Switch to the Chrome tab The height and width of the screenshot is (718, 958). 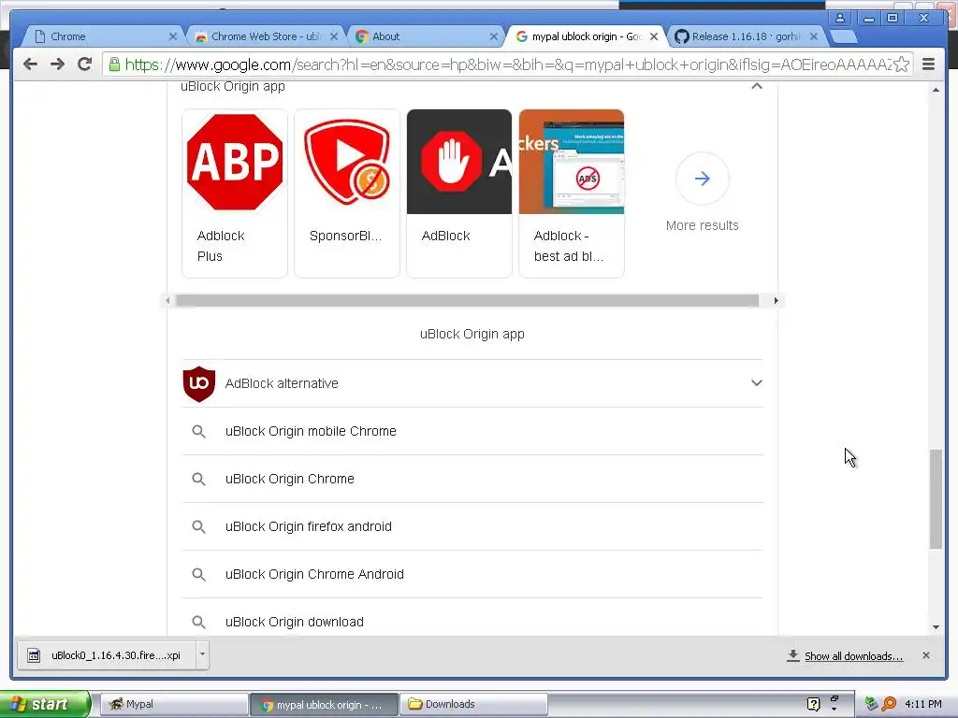click(x=101, y=36)
